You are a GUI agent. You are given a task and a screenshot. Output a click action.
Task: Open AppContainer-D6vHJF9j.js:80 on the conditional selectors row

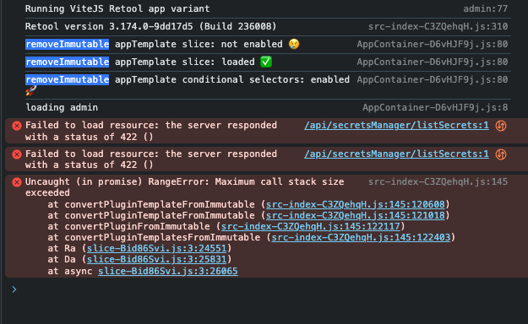[x=432, y=80]
